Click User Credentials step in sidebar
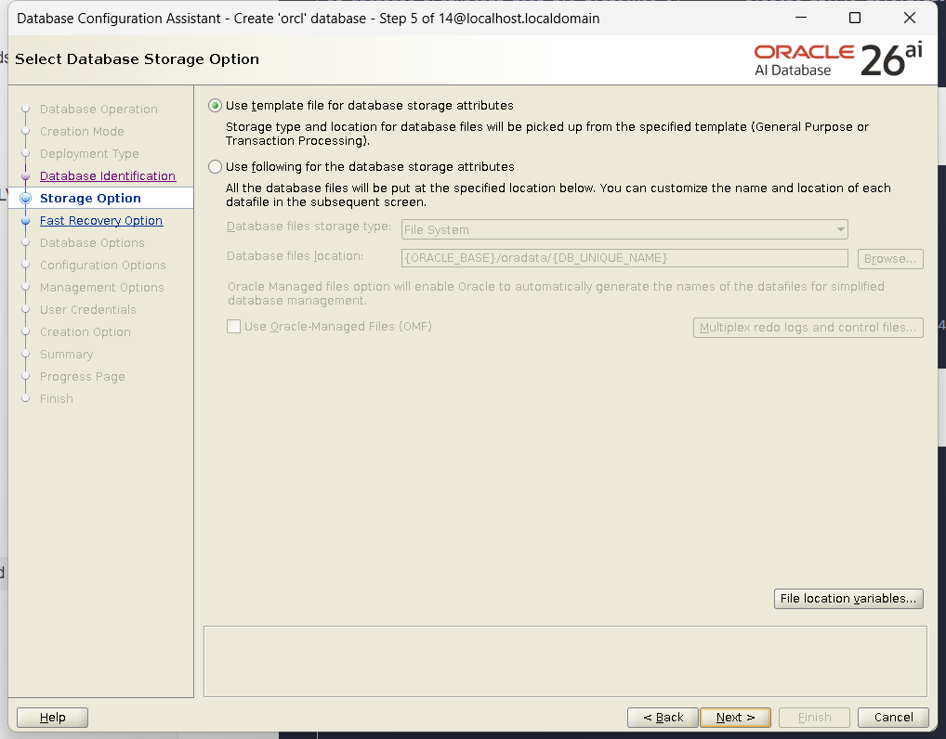This screenshot has height=739, width=946. click(88, 310)
